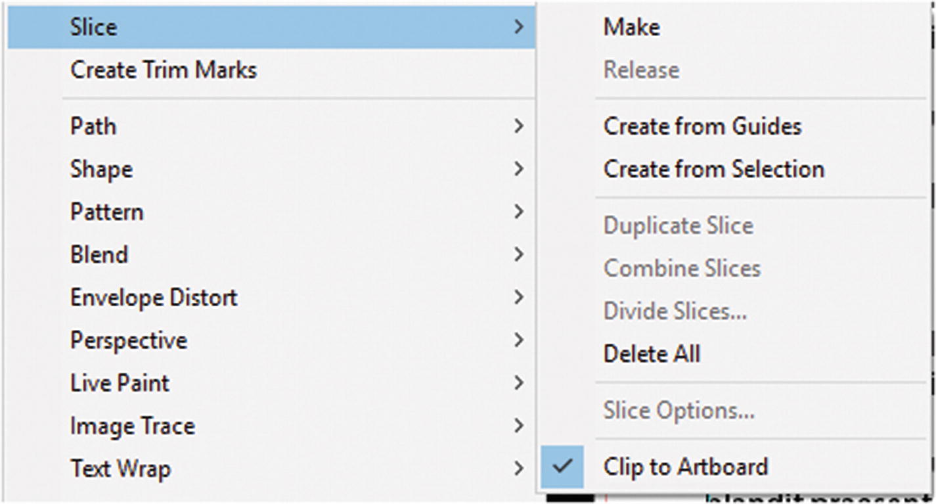Screen dimensions: 936x504
Task: Select the Combine Slices entry
Action: (x=682, y=268)
